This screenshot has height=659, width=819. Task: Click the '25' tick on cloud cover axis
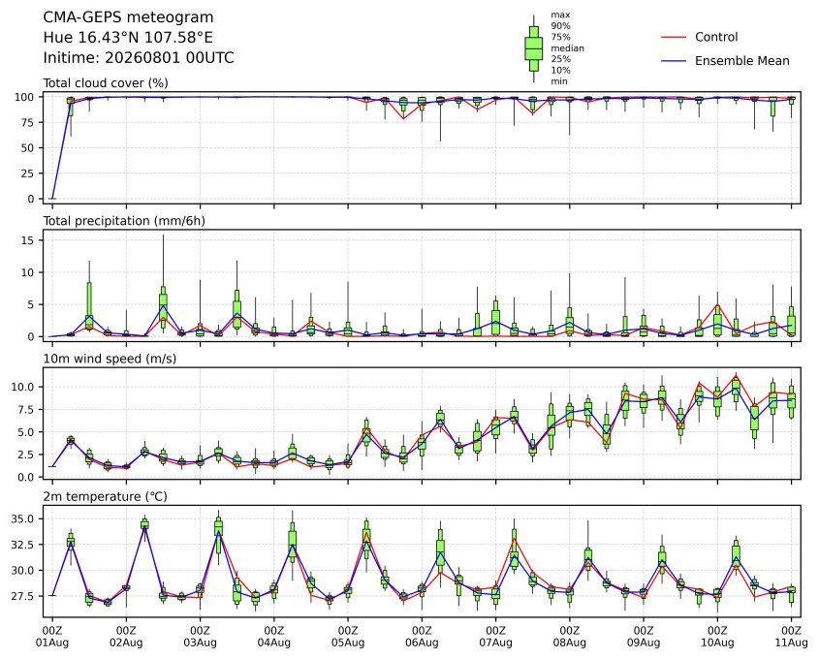27,173
